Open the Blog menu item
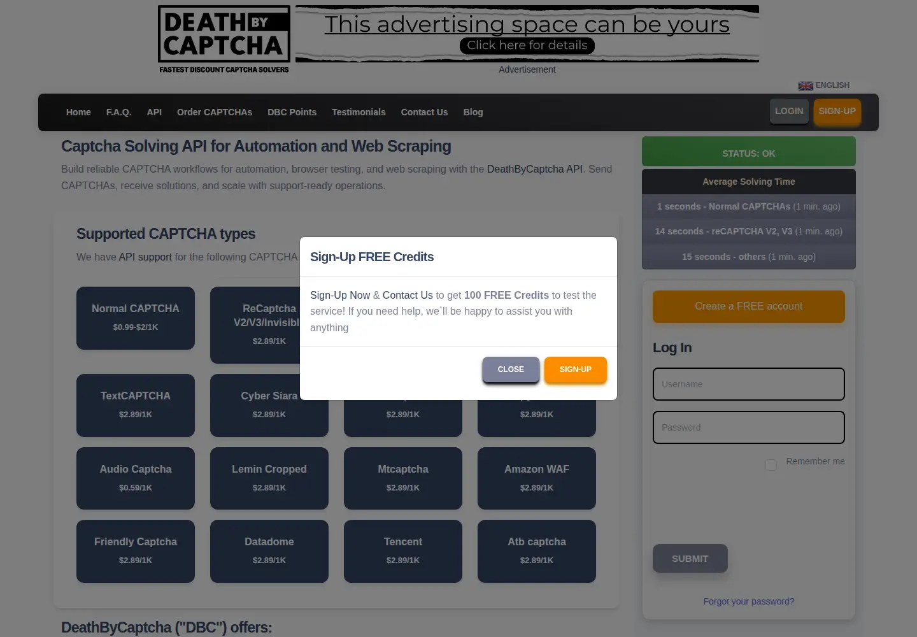The height and width of the screenshot is (637, 917). coord(473,112)
